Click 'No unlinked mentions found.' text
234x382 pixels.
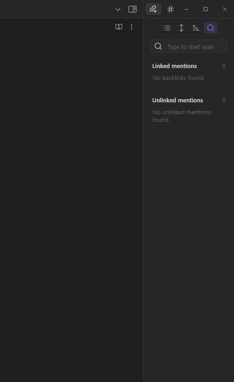click(182, 116)
